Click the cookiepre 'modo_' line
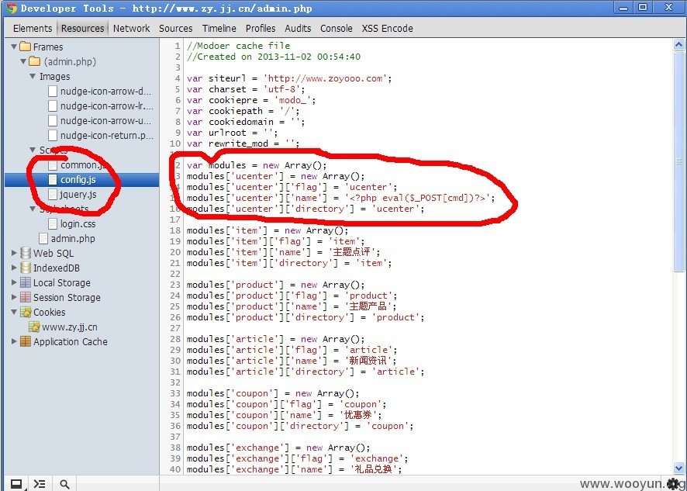The height and width of the screenshot is (491, 687). pyautogui.click(x=251, y=100)
